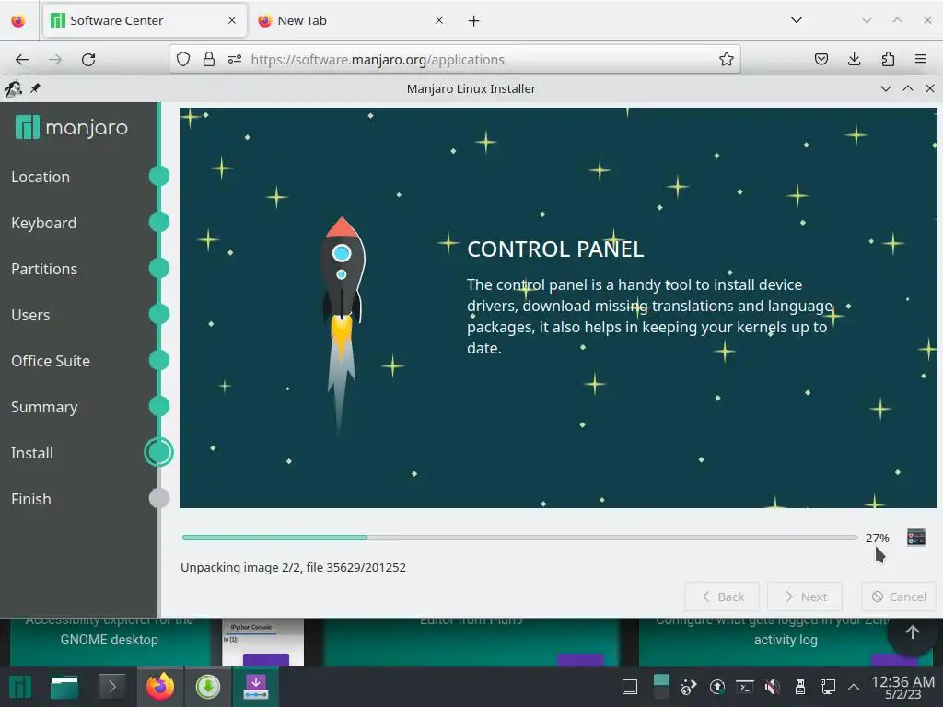This screenshot has height=707, width=943.
Task: Open the Firefox downloads panel
Action: pos(854,59)
